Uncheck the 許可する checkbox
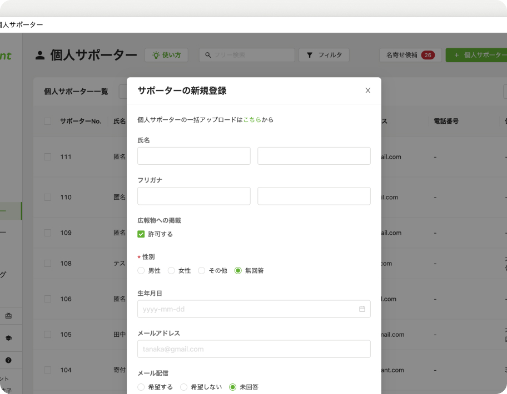Image resolution: width=507 pixels, height=394 pixels. tap(141, 234)
